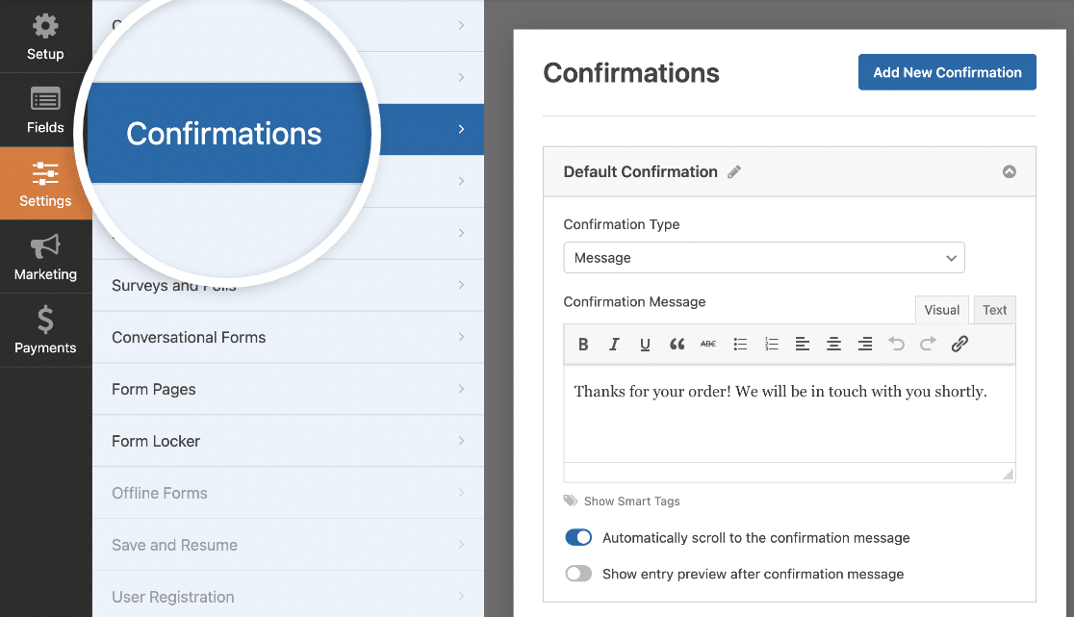
Task: Expand the Form Pages chevron
Action: click(x=461, y=389)
